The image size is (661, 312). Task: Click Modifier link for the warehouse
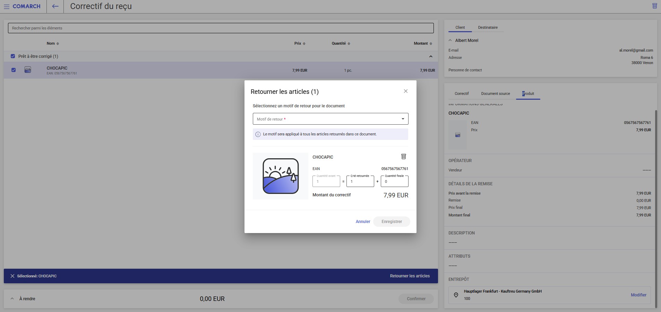click(638, 295)
